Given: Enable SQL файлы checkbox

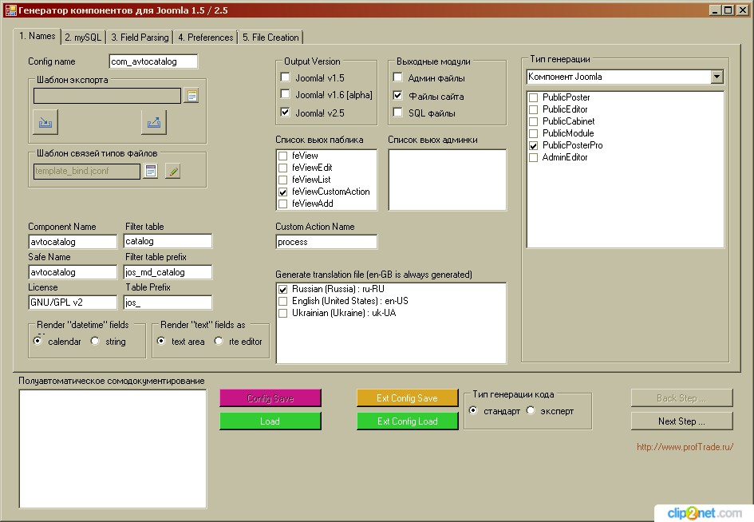Looking at the screenshot, I should (397, 112).
